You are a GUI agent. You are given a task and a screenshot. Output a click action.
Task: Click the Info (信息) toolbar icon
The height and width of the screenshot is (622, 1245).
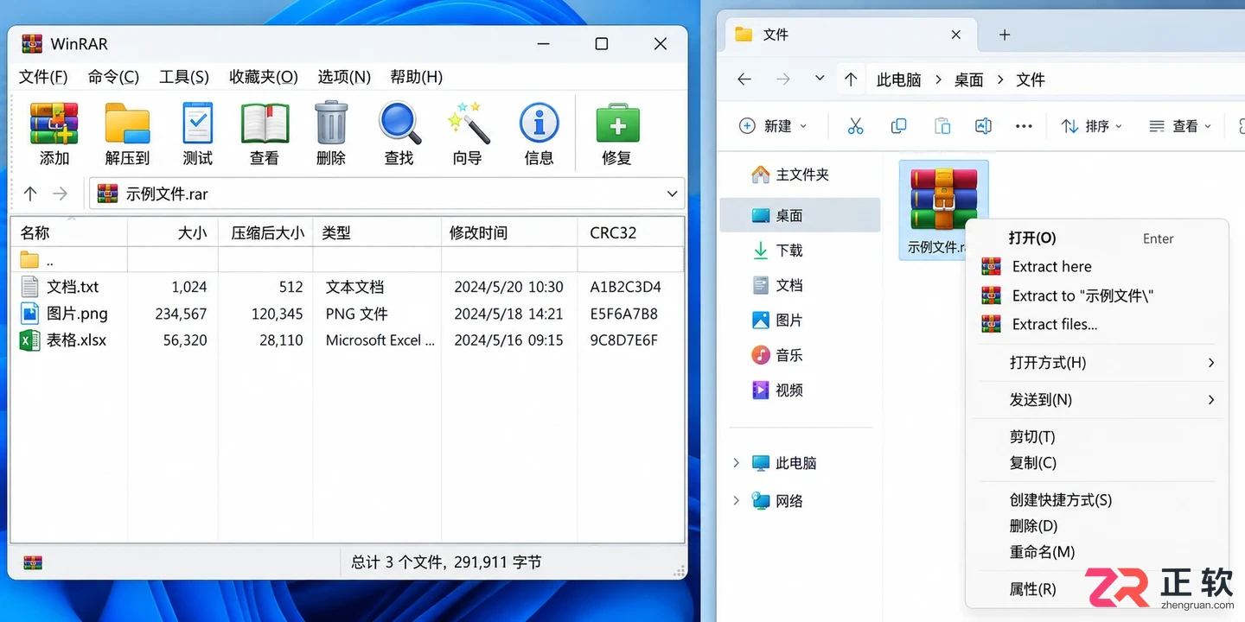tap(539, 124)
